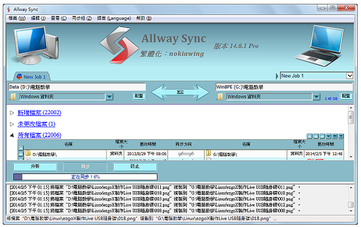The width and height of the screenshot is (361, 227).
Task: Click the folder icon beside right Windows 資料夾
Action: pyautogui.click(x=220, y=97)
